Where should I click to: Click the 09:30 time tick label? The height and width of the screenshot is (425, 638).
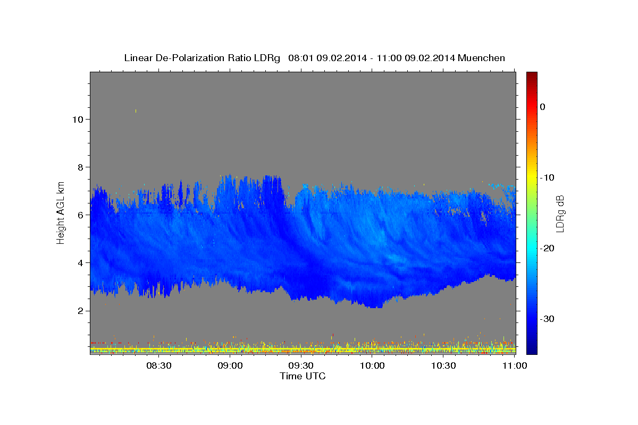point(301,365)
